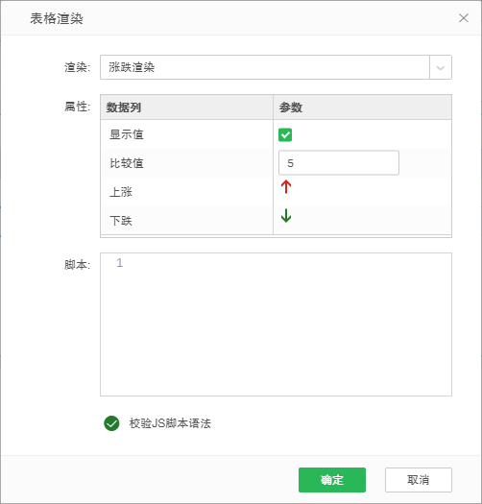Select the 上涨 row label
Screen dimensions: 482x504
pyautogui.click(x=121, y=192)
